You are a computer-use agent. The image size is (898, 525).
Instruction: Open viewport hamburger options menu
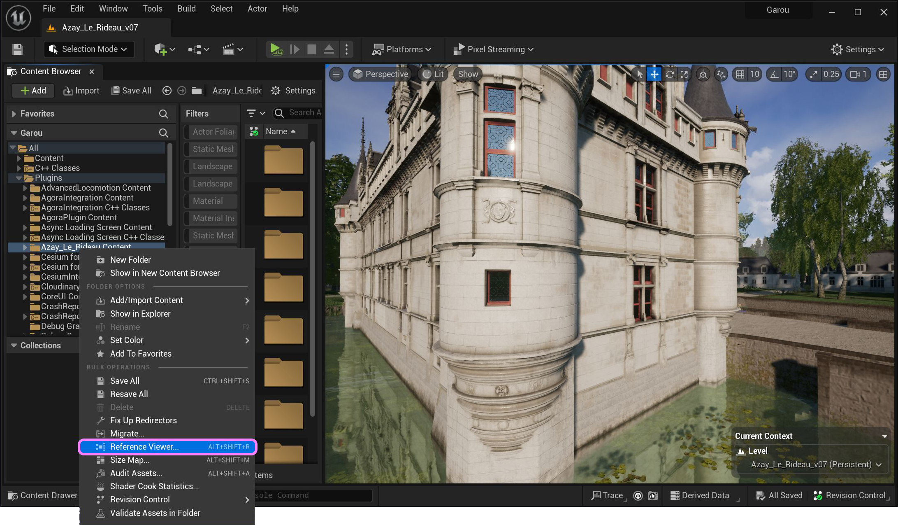coord(336,74)
